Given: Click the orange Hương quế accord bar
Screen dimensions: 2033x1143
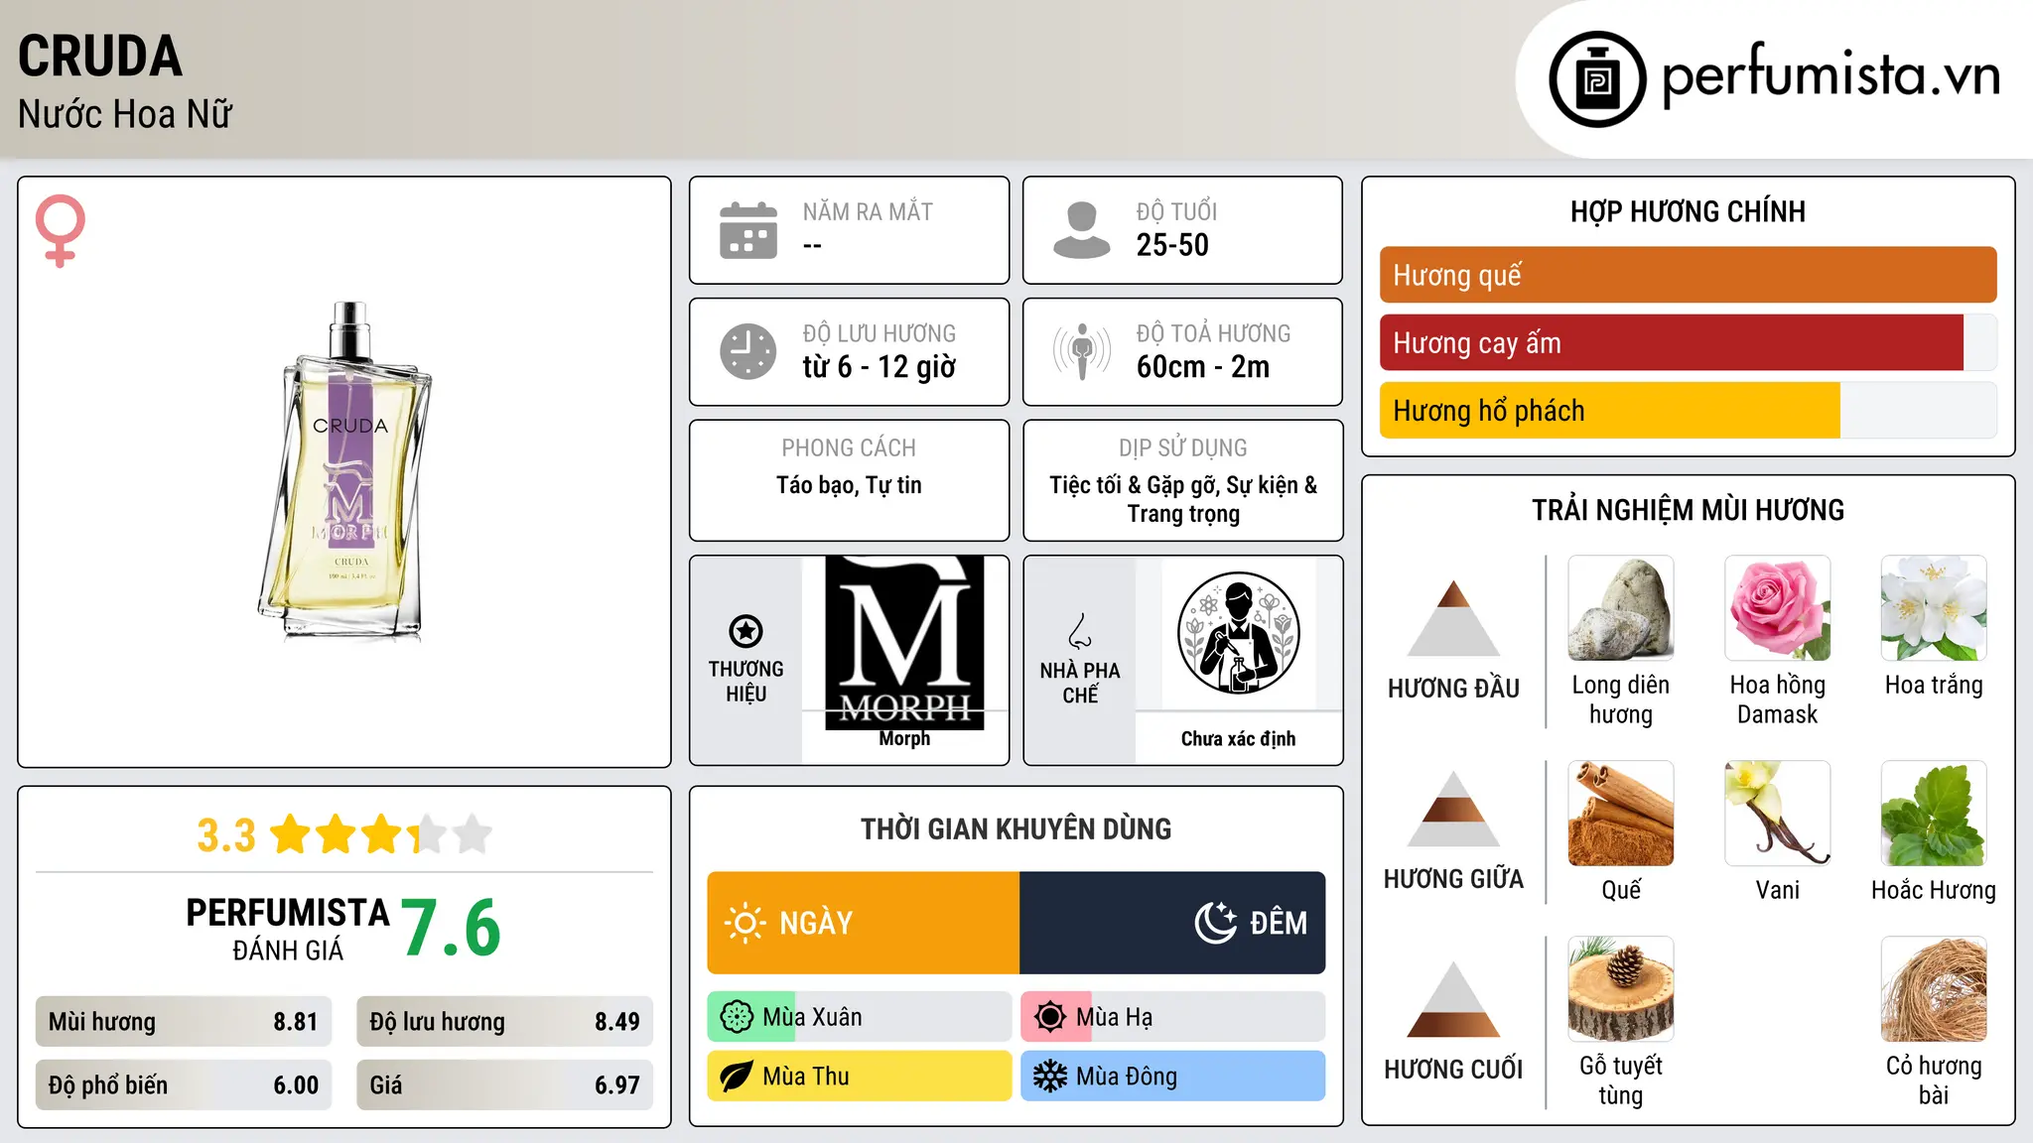Looking at the screenshot, I should tap(1689, 275).
